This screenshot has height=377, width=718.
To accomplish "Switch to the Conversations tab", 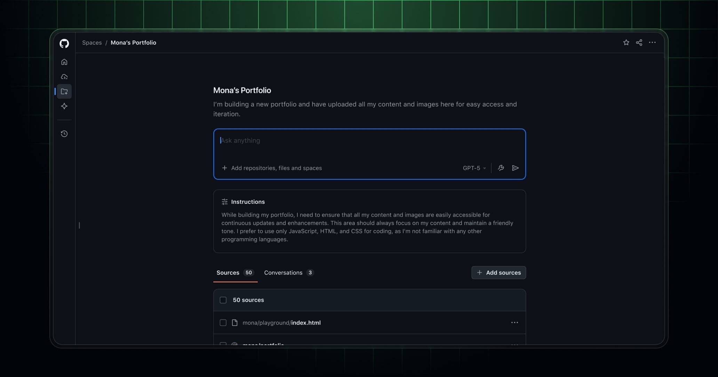I will (x=283, y=273).
